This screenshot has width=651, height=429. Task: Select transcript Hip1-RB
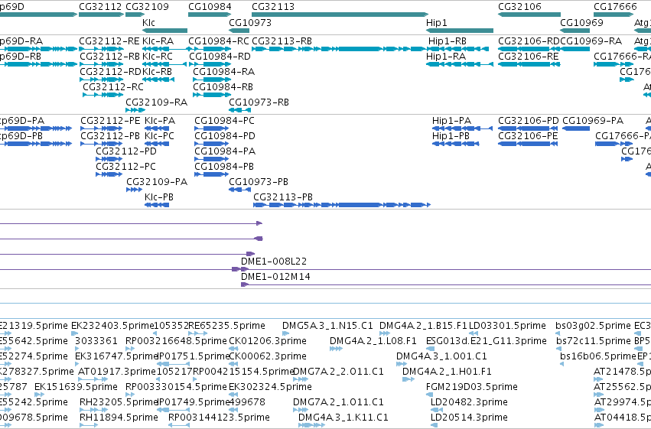point(458,49)
